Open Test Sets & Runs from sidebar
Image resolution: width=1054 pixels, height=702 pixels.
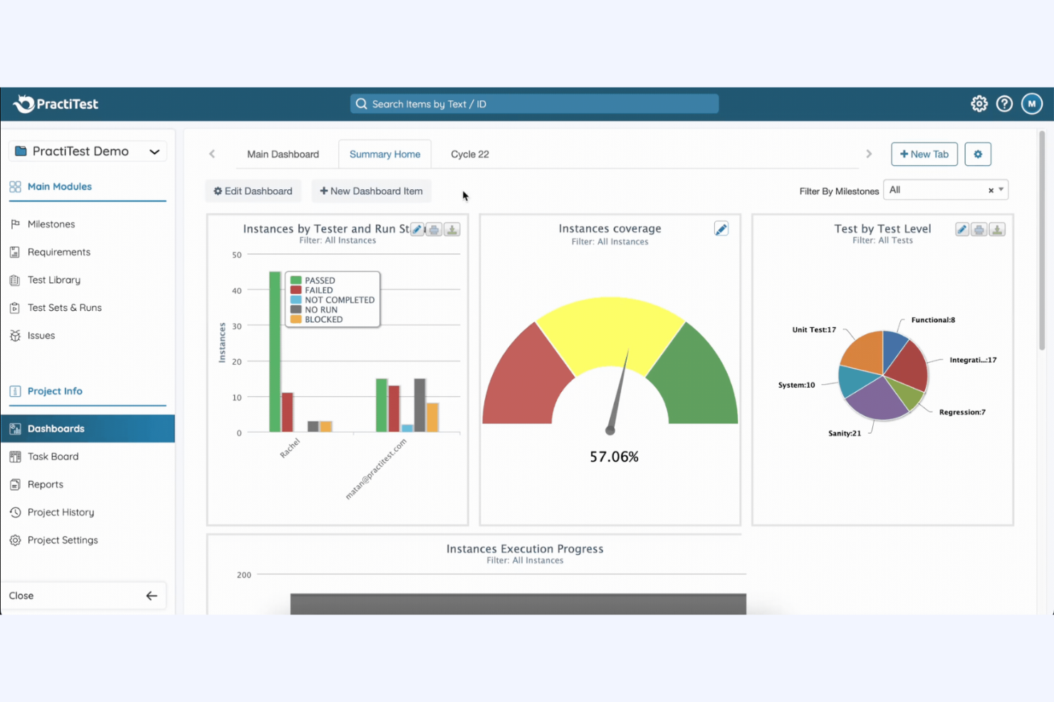pos(15,307)
